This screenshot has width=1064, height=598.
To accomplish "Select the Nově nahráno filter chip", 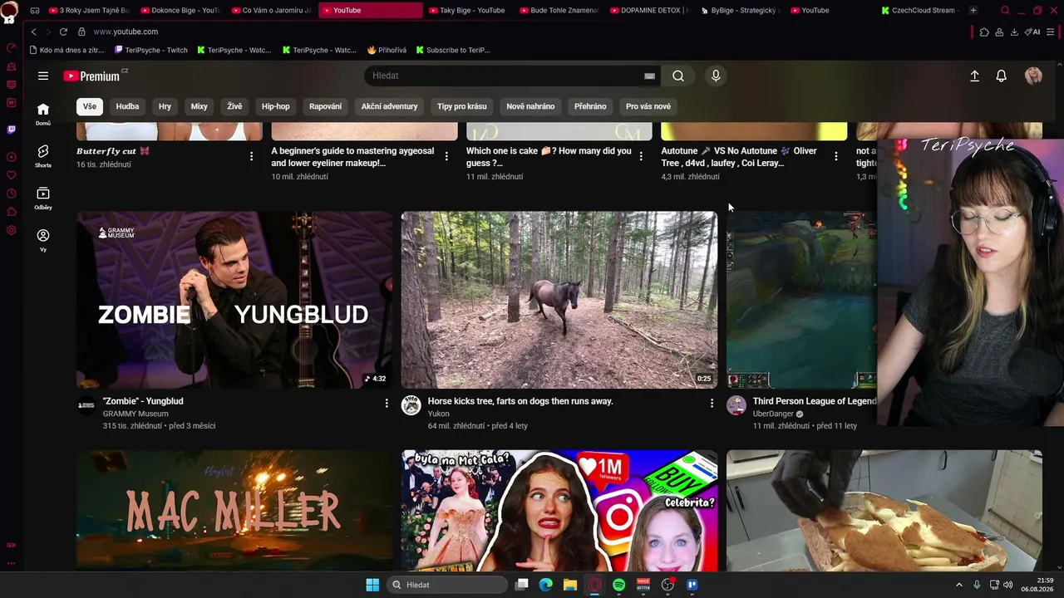I will click(x=530, y=106).
